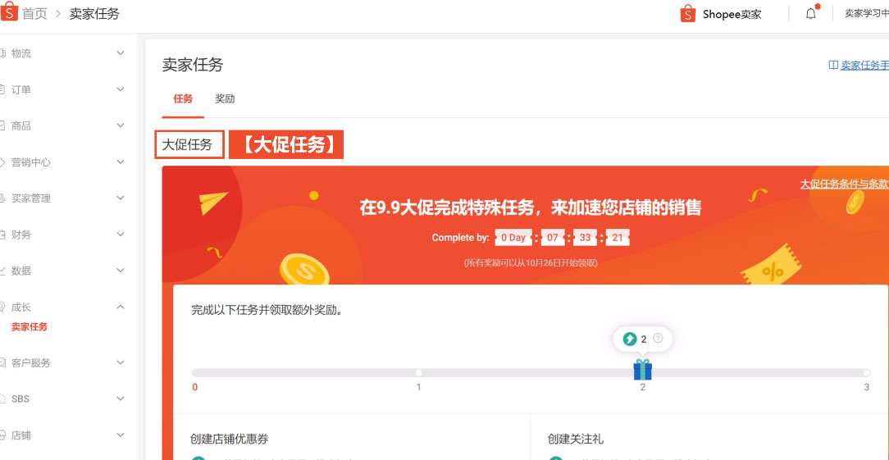Expand the 物流 sidebar menu
Viewport: 889px width, 460px height.
[x=121, y=53]
